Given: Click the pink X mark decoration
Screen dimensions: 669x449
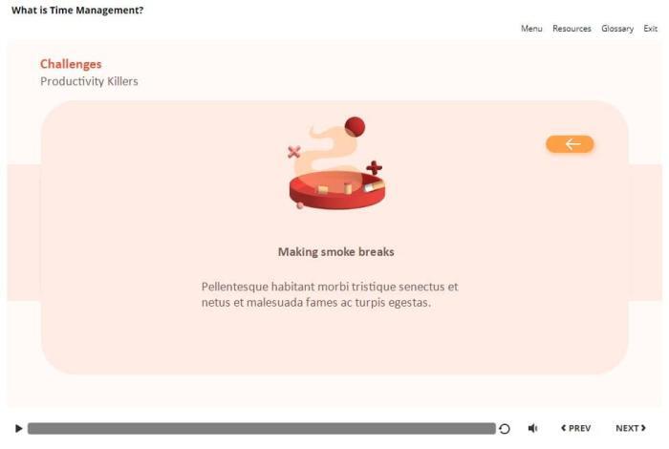Looking at the screenshot, I should [294, 152].
